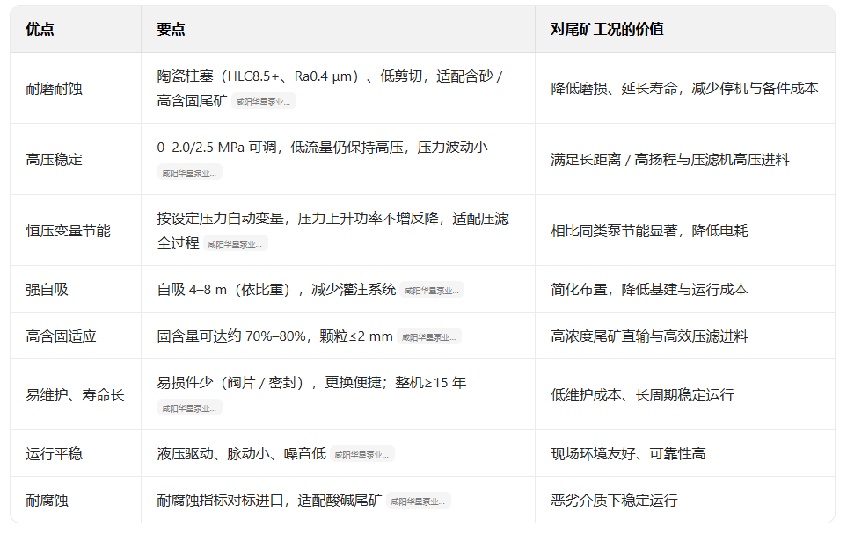Click source chip in 恒压变量节能 row
The height and width of the screenshot is (534, 847).
(x=235, y=244)
